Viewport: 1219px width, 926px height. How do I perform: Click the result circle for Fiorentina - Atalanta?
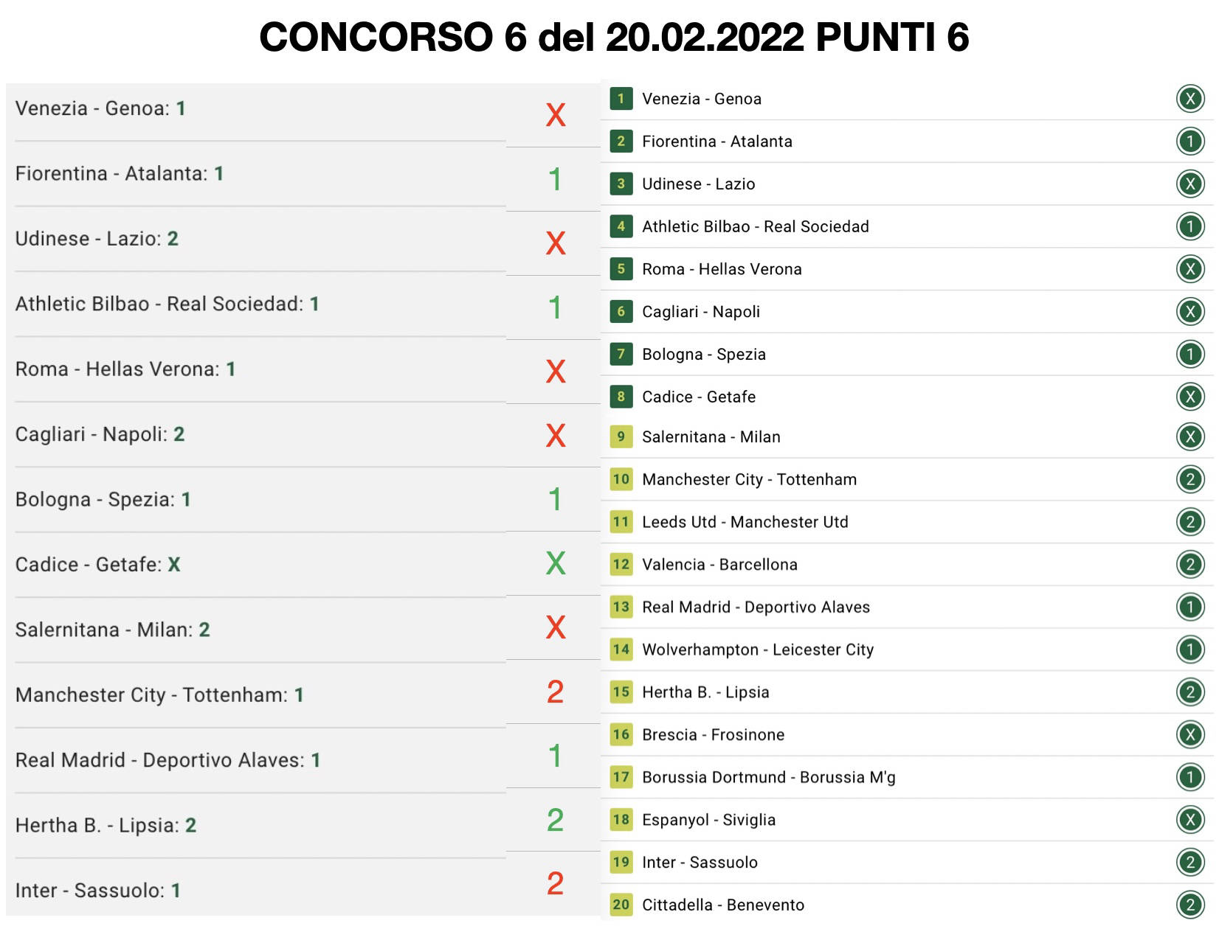[1189, 142]
